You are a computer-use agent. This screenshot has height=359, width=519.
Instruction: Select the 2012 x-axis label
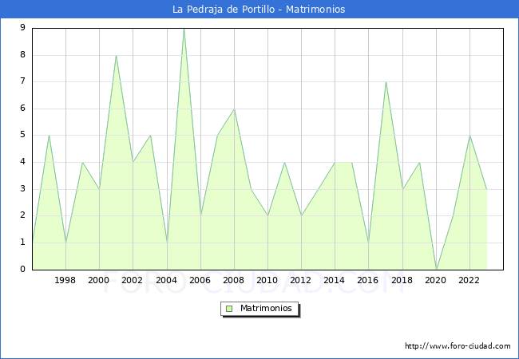(x=300, y=280)
